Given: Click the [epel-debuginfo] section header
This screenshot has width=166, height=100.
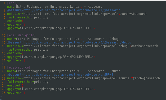Looking at the screenshot, I should pyautogui.click(x=21, y=35).
